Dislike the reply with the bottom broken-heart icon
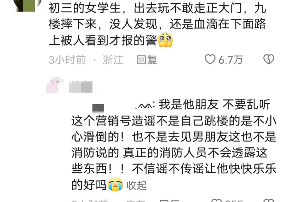 269,200
